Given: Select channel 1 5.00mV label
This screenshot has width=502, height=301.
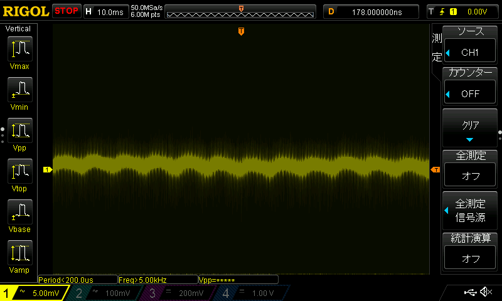Looking at the screenshot, I should [46, 293].
